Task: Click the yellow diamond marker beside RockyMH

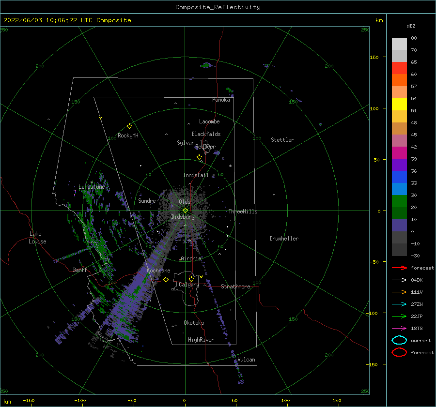Action: click(x=129, y=126)
